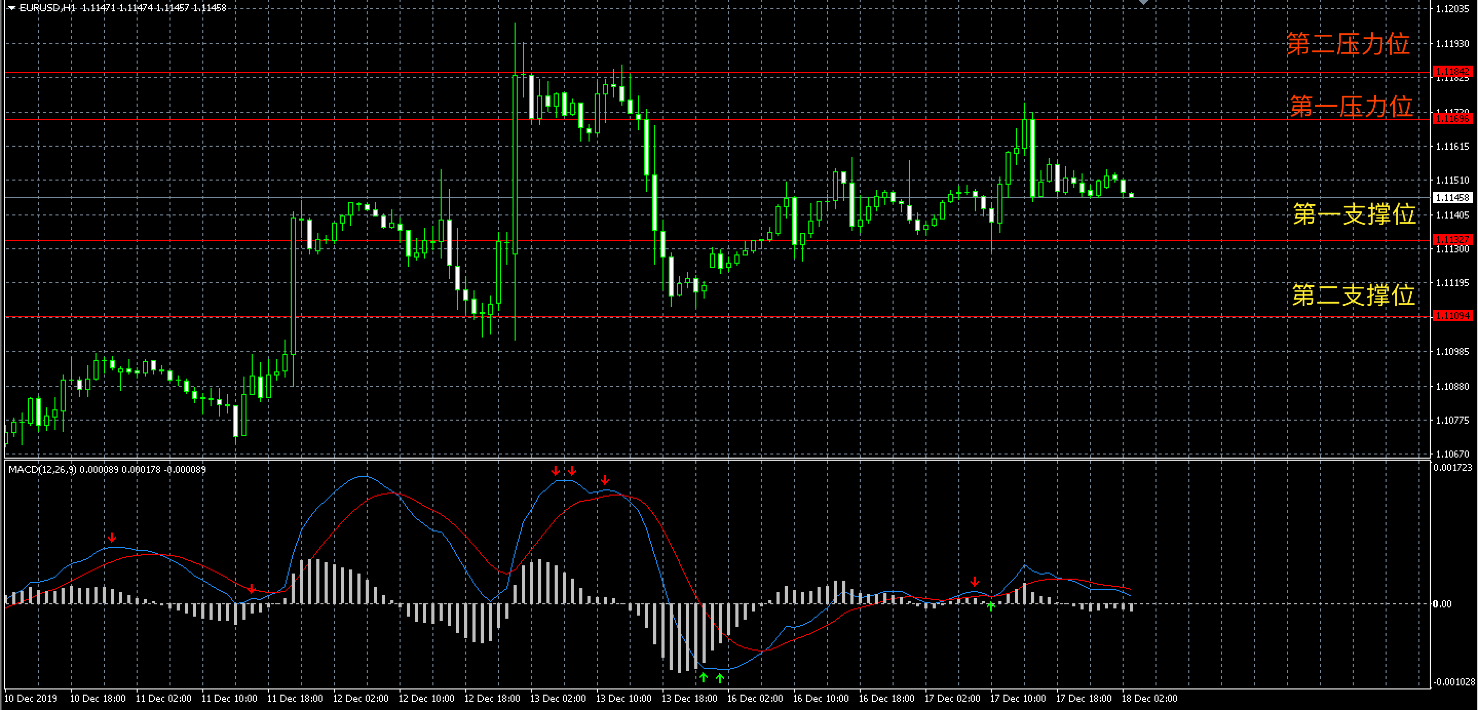Click the current price tag 1.11458
The image size is (1478, 710).
click(1452, 198)
